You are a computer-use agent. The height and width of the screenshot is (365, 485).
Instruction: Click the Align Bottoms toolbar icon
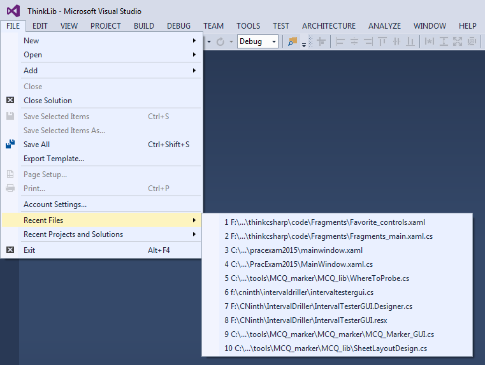click(410, 41)
